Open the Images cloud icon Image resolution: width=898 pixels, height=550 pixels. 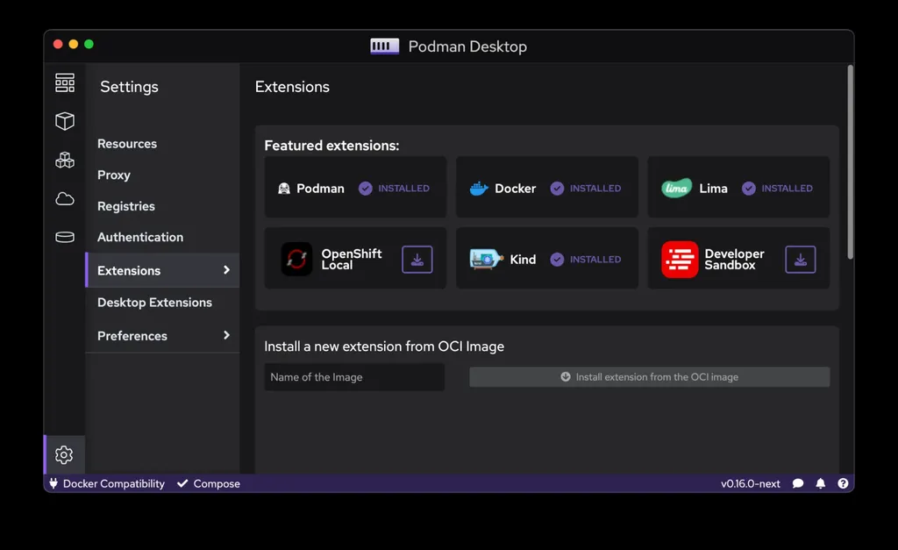pyautogui.click(x=65, y=199)
